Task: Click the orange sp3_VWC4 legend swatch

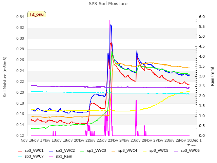Action: point(114,151)
